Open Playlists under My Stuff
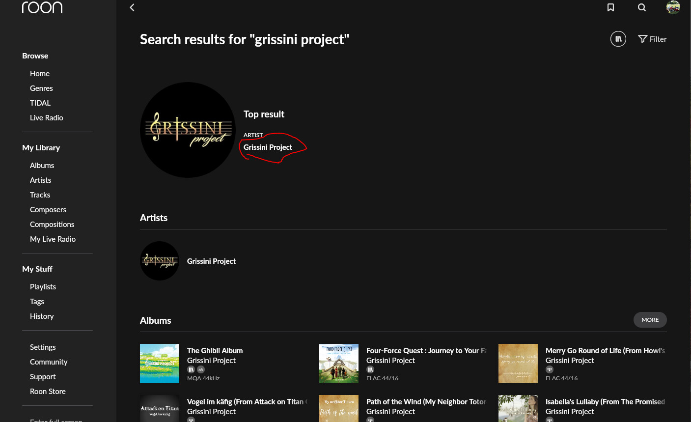Screen dimensions: 691x422 pos(43,287)
